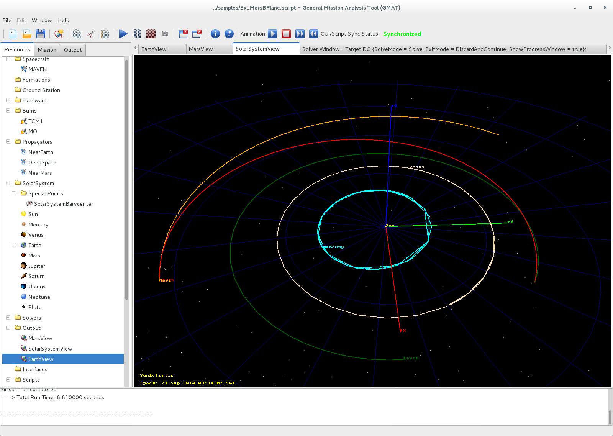This screenshot has width=613, height=436.
Task: Collapse the Spacecraft folder
Action: [8, 59]
